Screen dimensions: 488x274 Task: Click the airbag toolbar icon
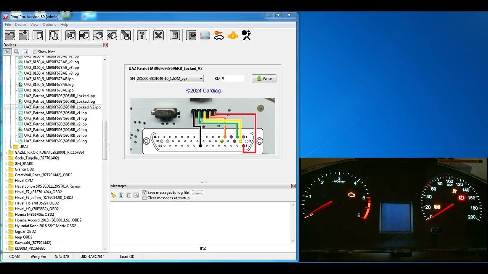tap(246, 35)
